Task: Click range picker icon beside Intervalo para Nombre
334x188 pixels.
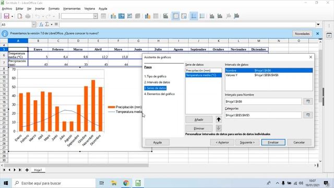Action: click(308, 101)
